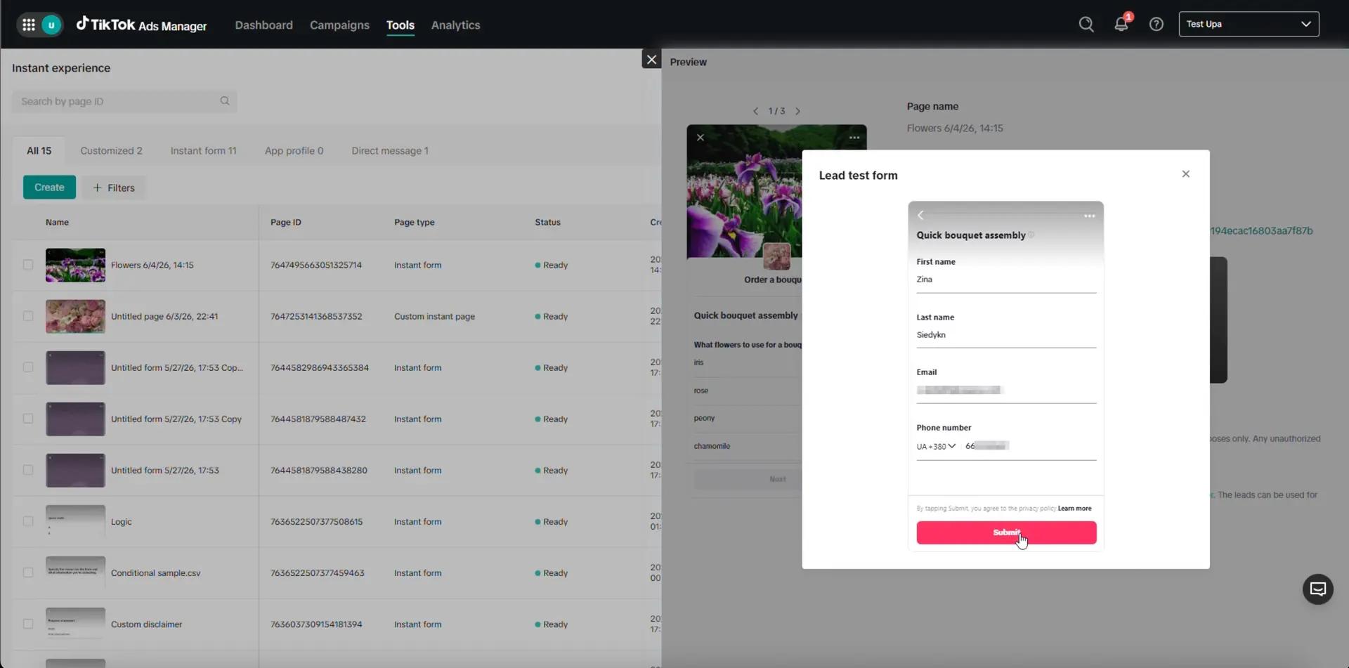Switch to the App profile 0 tab
This screenshot has height=668, width=1349.
[294, 151]
